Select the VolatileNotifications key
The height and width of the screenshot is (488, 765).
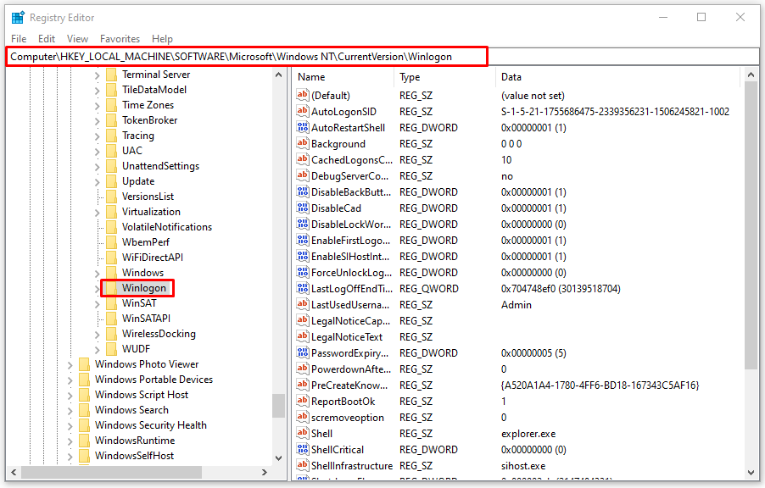(x=167, y=227)
